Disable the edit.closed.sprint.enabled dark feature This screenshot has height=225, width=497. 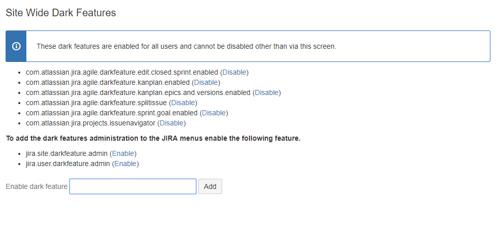234,72
